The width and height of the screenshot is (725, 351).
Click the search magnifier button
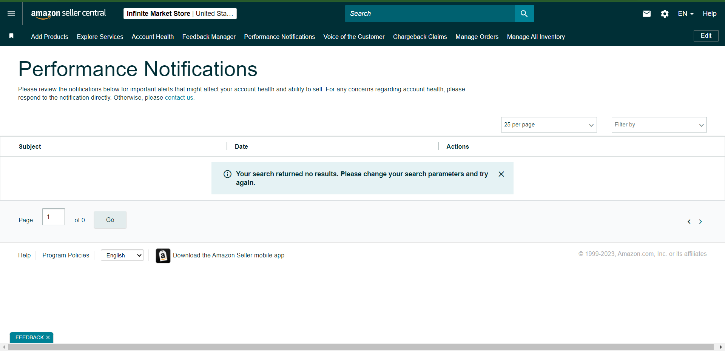tap(524, 14)
